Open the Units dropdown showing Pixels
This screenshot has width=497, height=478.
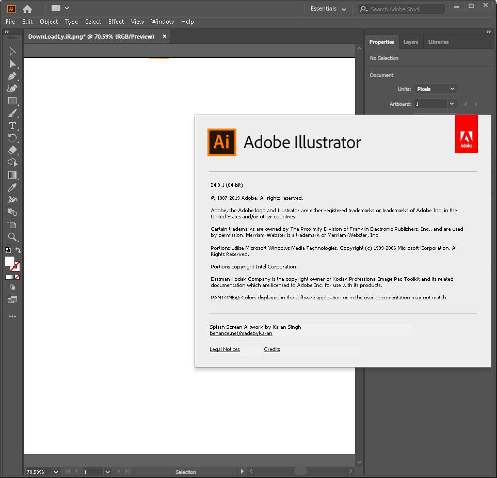click(435, 89)
